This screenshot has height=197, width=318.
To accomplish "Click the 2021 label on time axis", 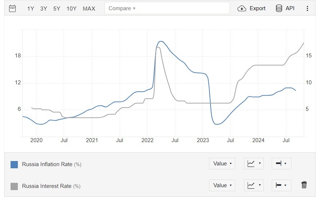I will coord(92,140).
